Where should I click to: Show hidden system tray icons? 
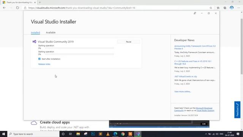pyautogui.click(x=206, y=134)
